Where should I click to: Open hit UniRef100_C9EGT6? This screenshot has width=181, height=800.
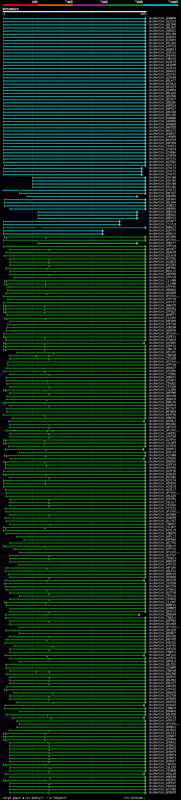point(162,59)
